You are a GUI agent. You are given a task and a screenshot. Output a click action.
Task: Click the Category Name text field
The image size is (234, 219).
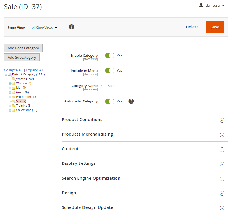click(x=144, y=86)
